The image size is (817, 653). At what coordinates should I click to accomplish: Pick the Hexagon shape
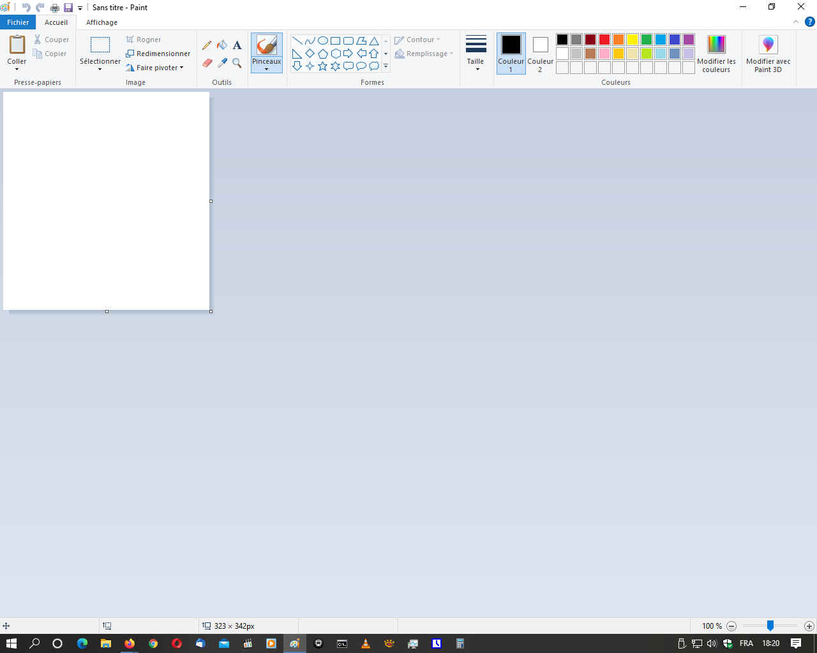(x=336, y=54)
